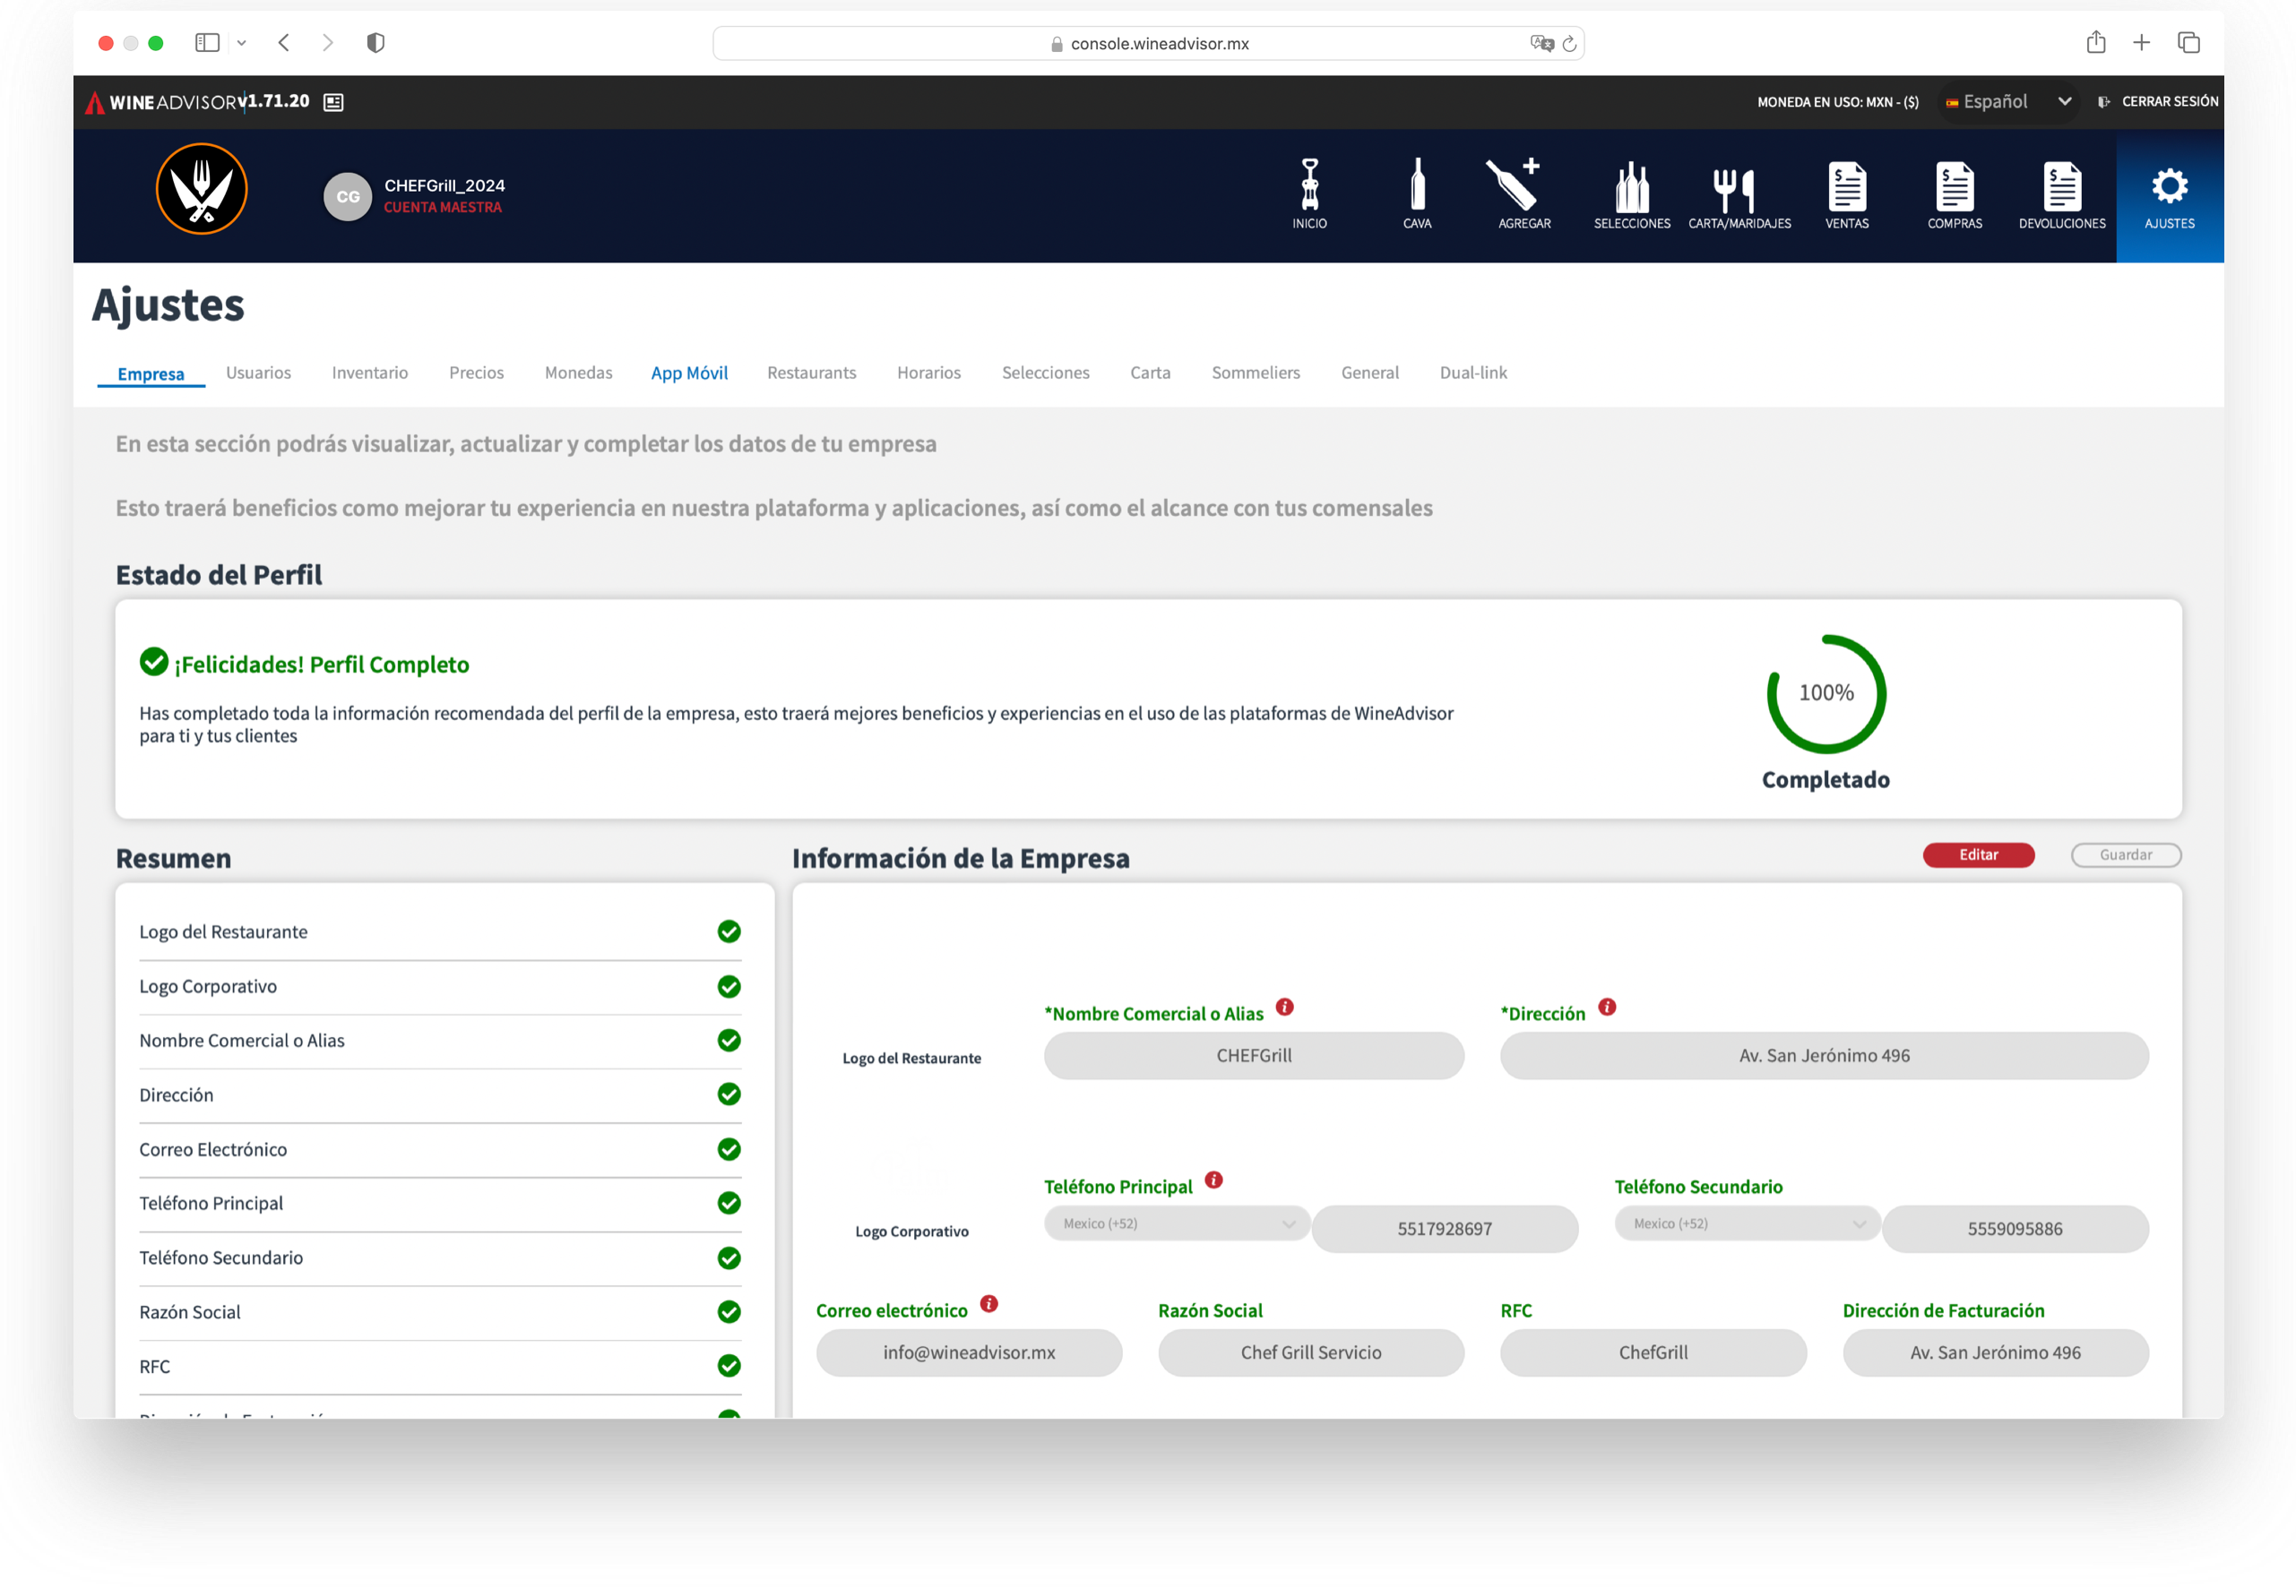Click green check for Dirección summary row
Screen dimensions: 2296x1596
tap(729, 1094)
